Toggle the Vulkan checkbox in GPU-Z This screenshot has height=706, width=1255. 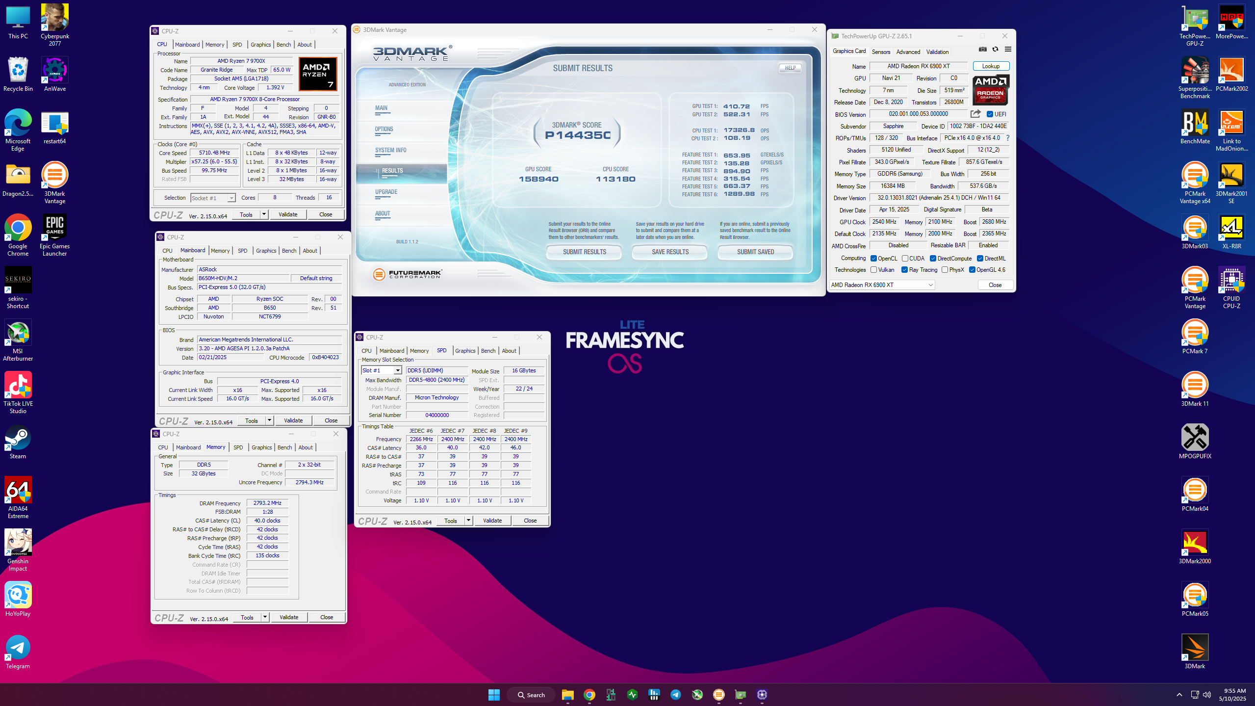[873, 270]
